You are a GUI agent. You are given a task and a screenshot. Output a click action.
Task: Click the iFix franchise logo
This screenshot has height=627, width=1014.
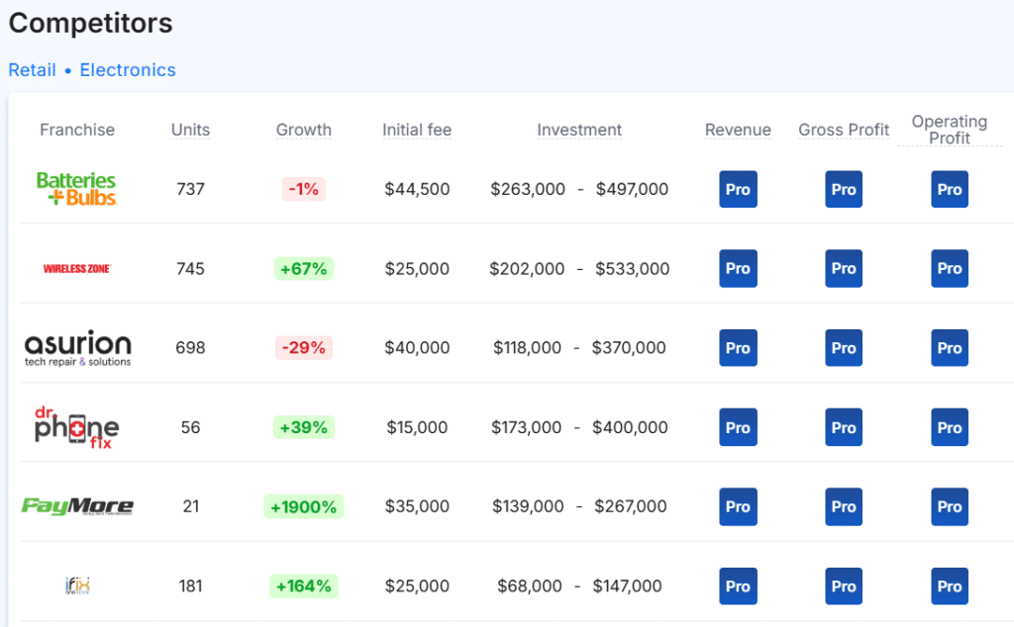pyautogui.click(x=77, y=585)
